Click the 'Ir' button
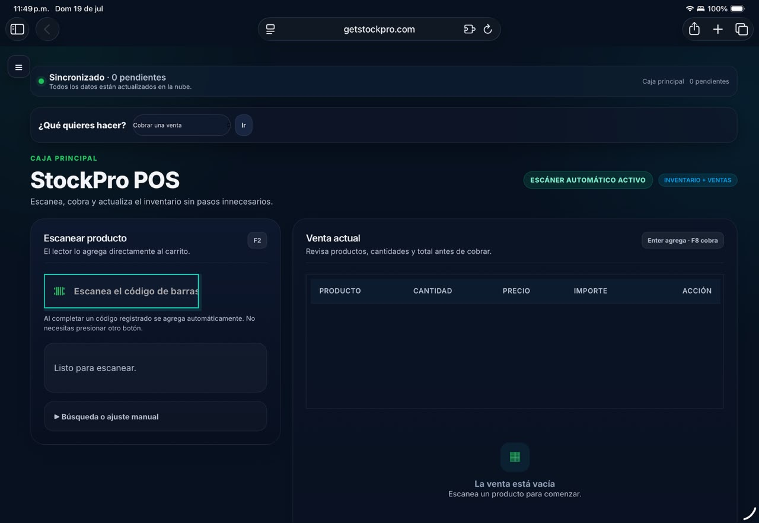 (x=244, y=125)
